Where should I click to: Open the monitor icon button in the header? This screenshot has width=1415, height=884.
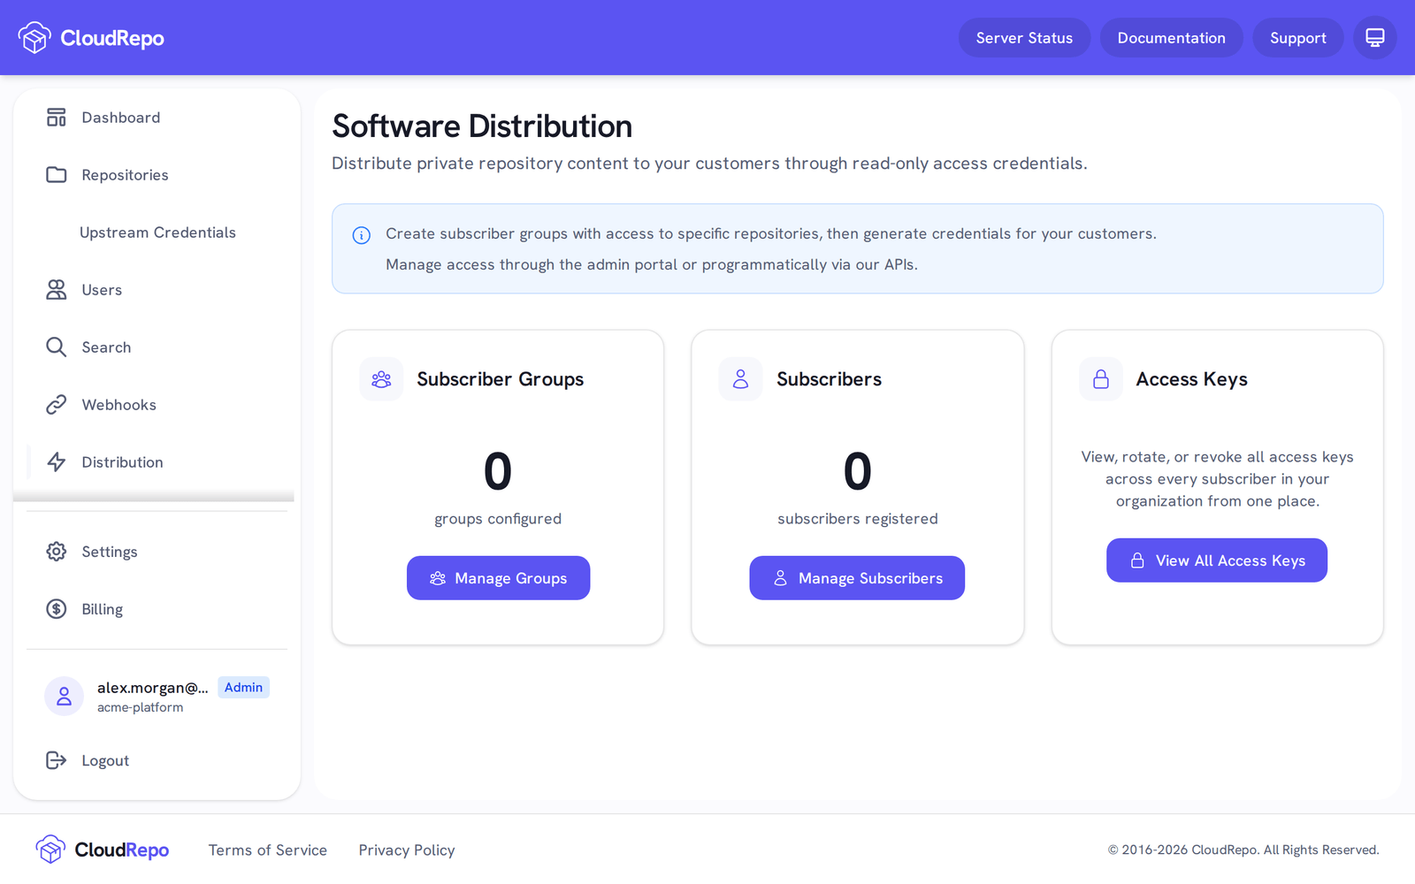(x=1375, y=38)
